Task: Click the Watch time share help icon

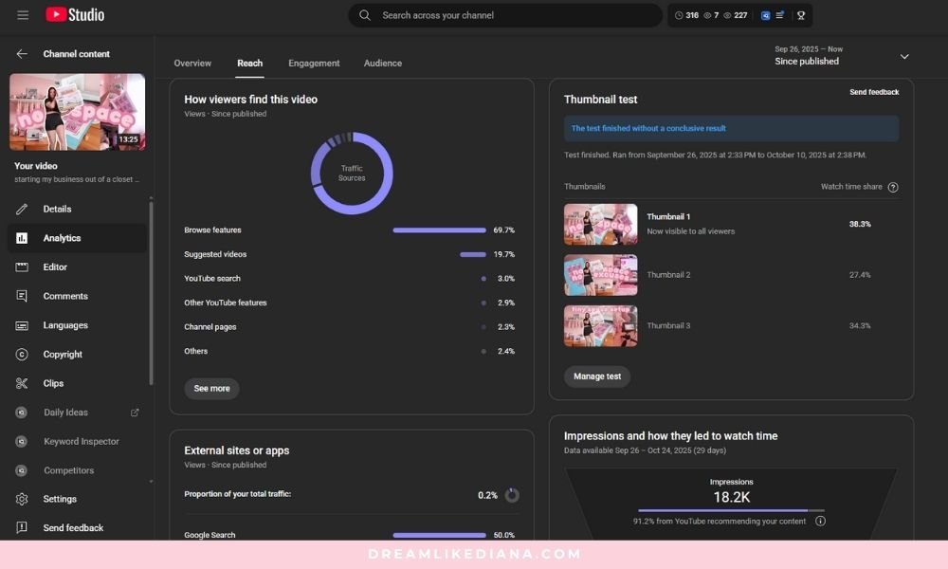Action: pos(893,188)
